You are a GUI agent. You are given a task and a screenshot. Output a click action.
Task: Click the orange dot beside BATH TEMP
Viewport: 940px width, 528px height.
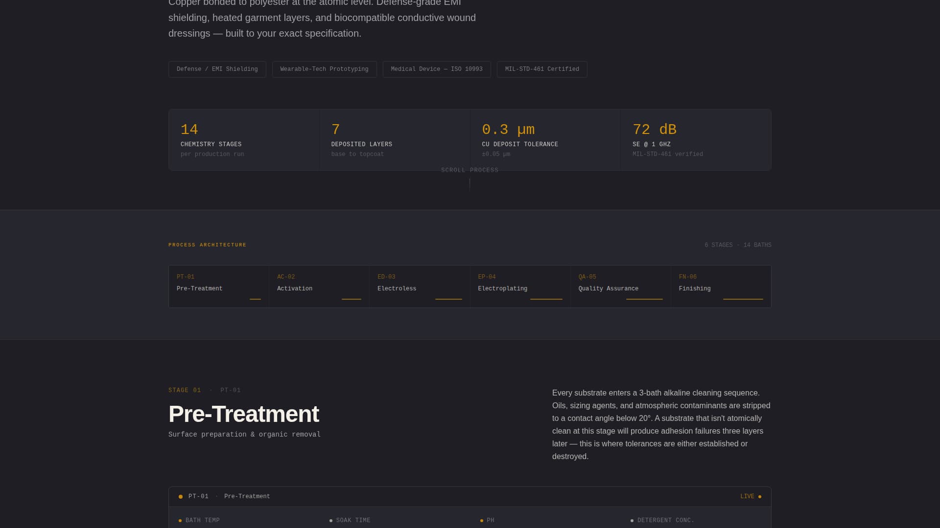181,520
